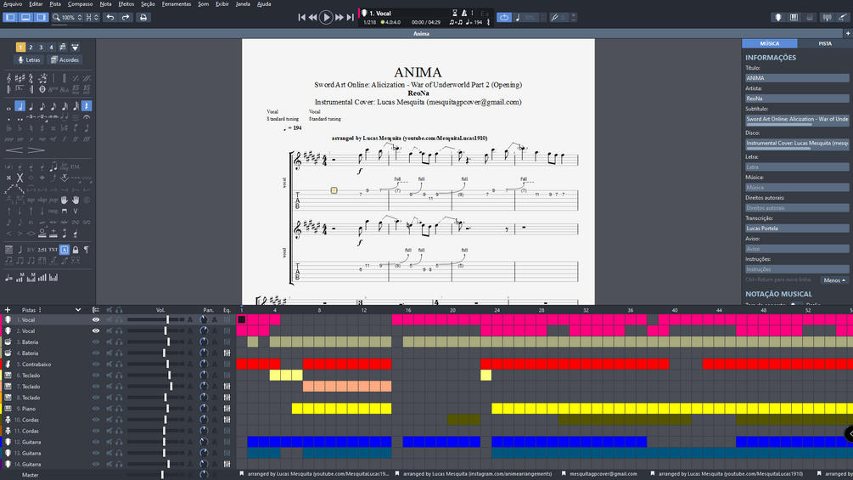Open the Compasso menu
Screen dimensions: 853x480
(x=80, y=3)
